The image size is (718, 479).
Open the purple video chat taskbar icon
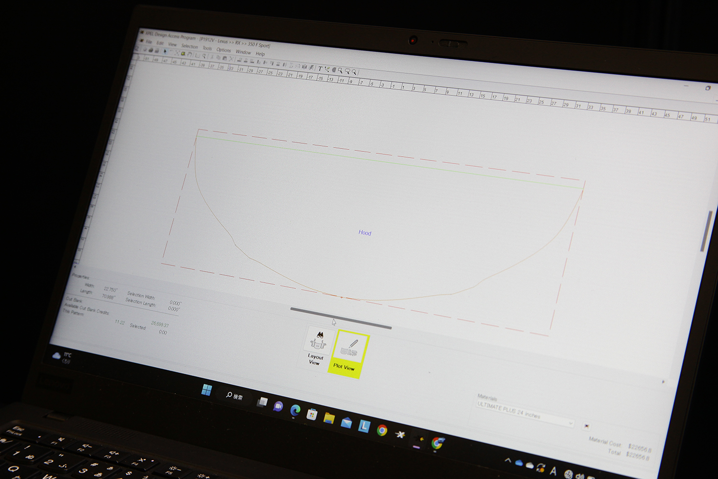pyautogui.click(x=278, y=406)
